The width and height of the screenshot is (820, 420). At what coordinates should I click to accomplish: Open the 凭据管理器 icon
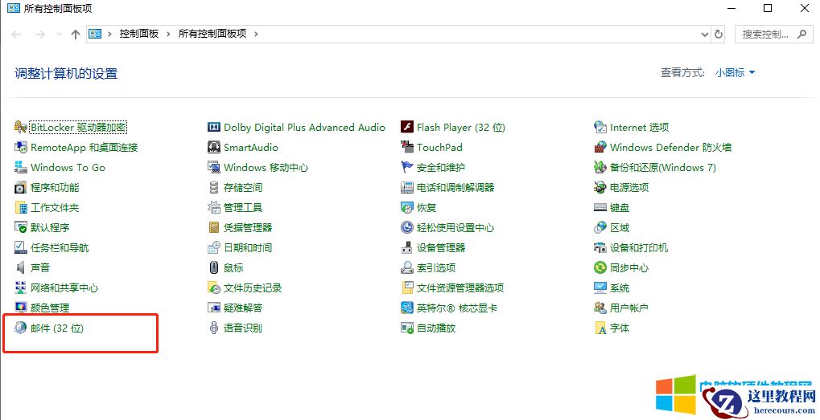(214, 227)
